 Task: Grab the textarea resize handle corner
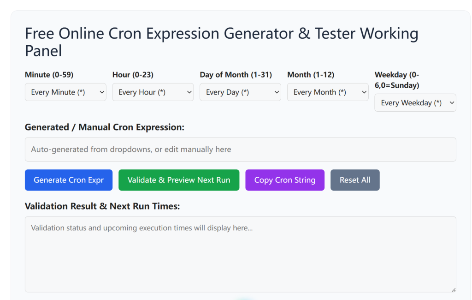(x=454, y=290)
